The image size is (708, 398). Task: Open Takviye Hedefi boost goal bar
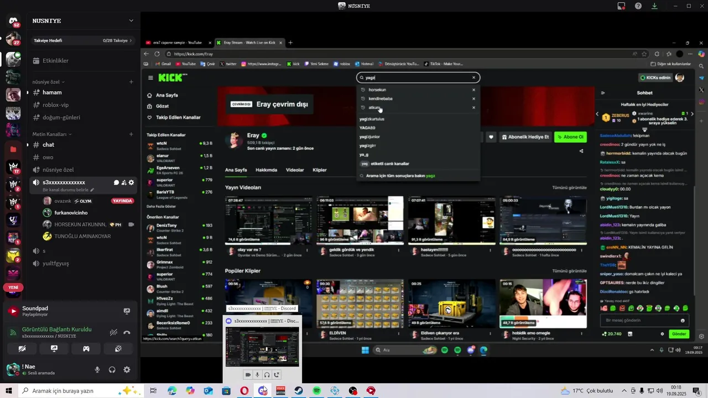pyautogui.click(x=82, y=41)
